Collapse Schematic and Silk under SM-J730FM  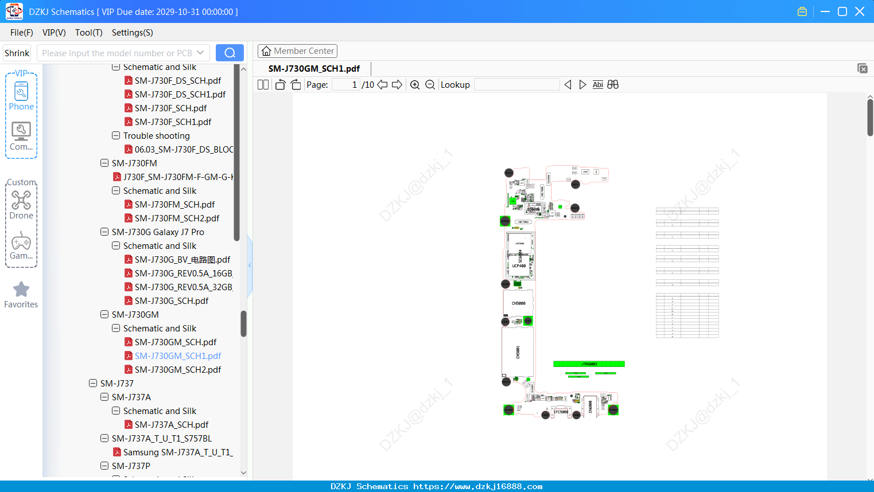pos(116,191)
